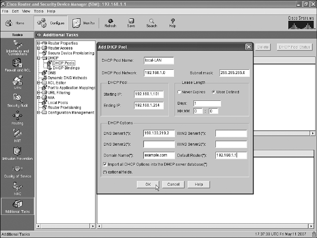Viewport: 317px width, 238px height.
Task: Click tree panel scrollbar right arrow
Action: 93,226
